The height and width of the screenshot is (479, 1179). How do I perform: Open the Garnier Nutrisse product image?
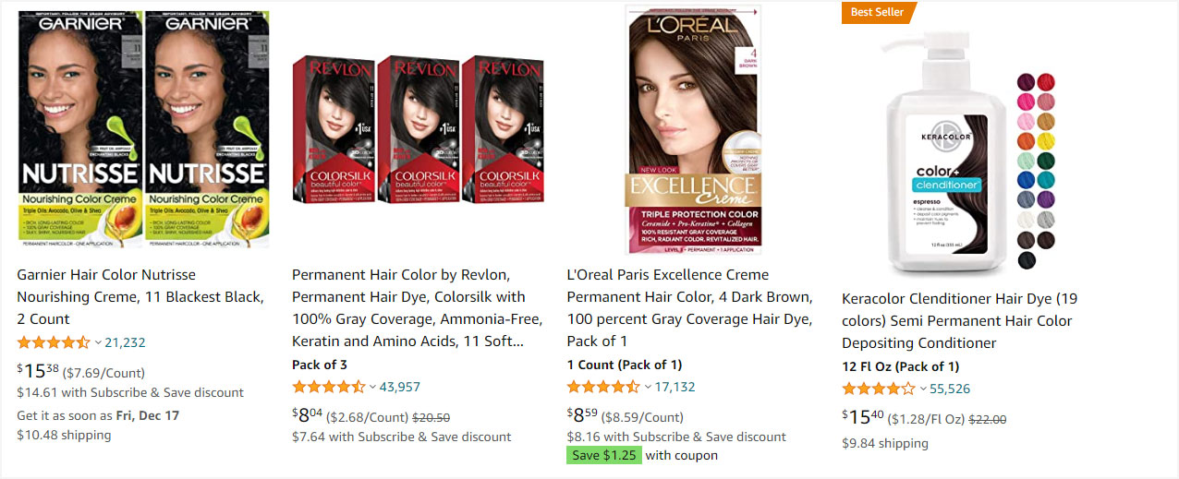pyautogui.click(x=144, y=130)
